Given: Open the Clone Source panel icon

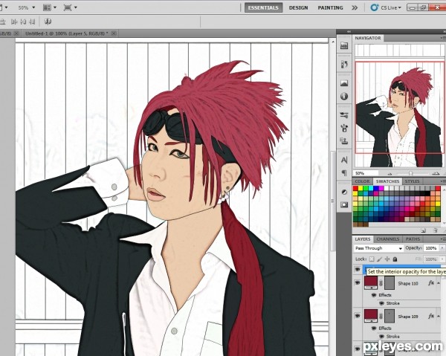Looking at the screenshot, I should [x=344, y=140].
